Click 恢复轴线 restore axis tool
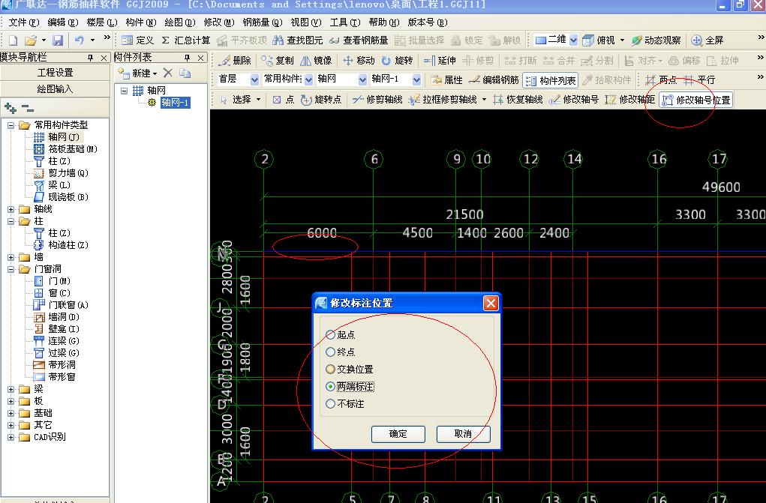This screenshot has width=766, height=503. click(x=518, y=100)
